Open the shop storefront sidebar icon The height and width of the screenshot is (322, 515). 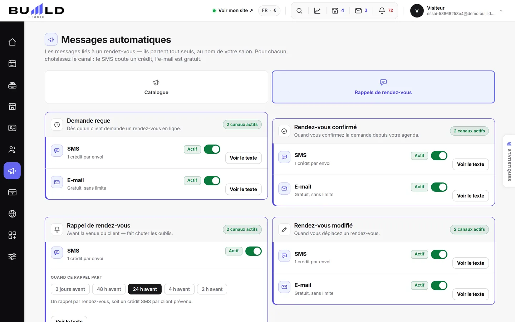coord(12,107)
